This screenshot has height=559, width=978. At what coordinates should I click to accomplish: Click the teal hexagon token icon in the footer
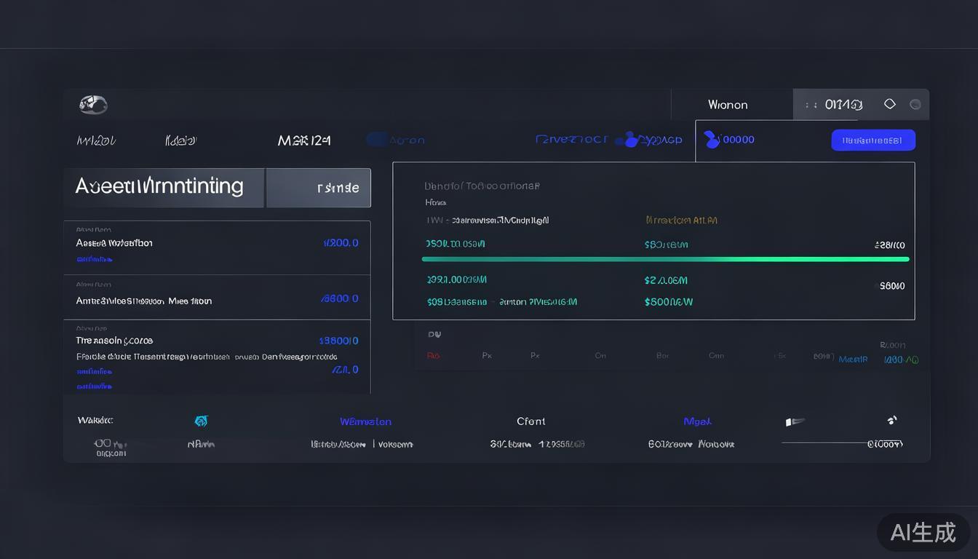tap(201, 421)
